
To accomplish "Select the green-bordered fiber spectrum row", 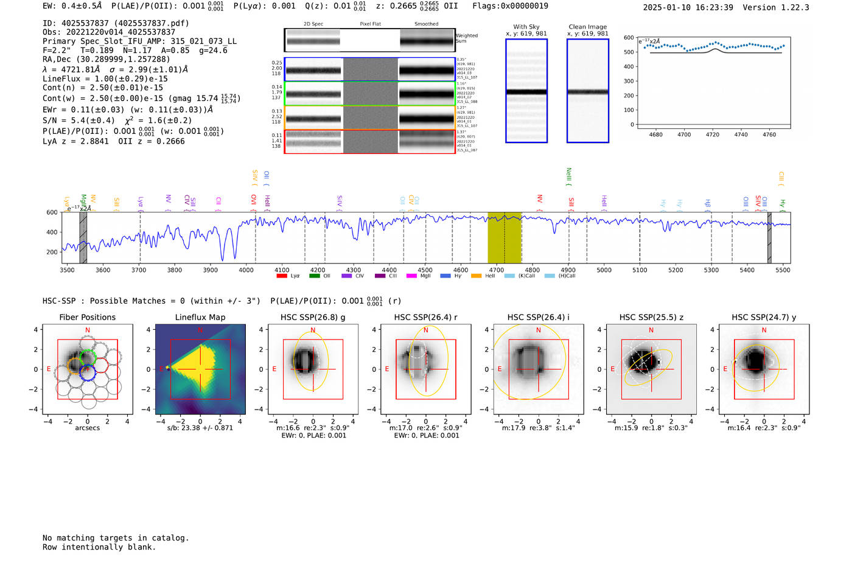I will click(x=370, y=94).
